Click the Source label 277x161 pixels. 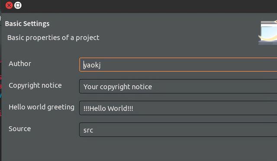(x=19, y=129)
